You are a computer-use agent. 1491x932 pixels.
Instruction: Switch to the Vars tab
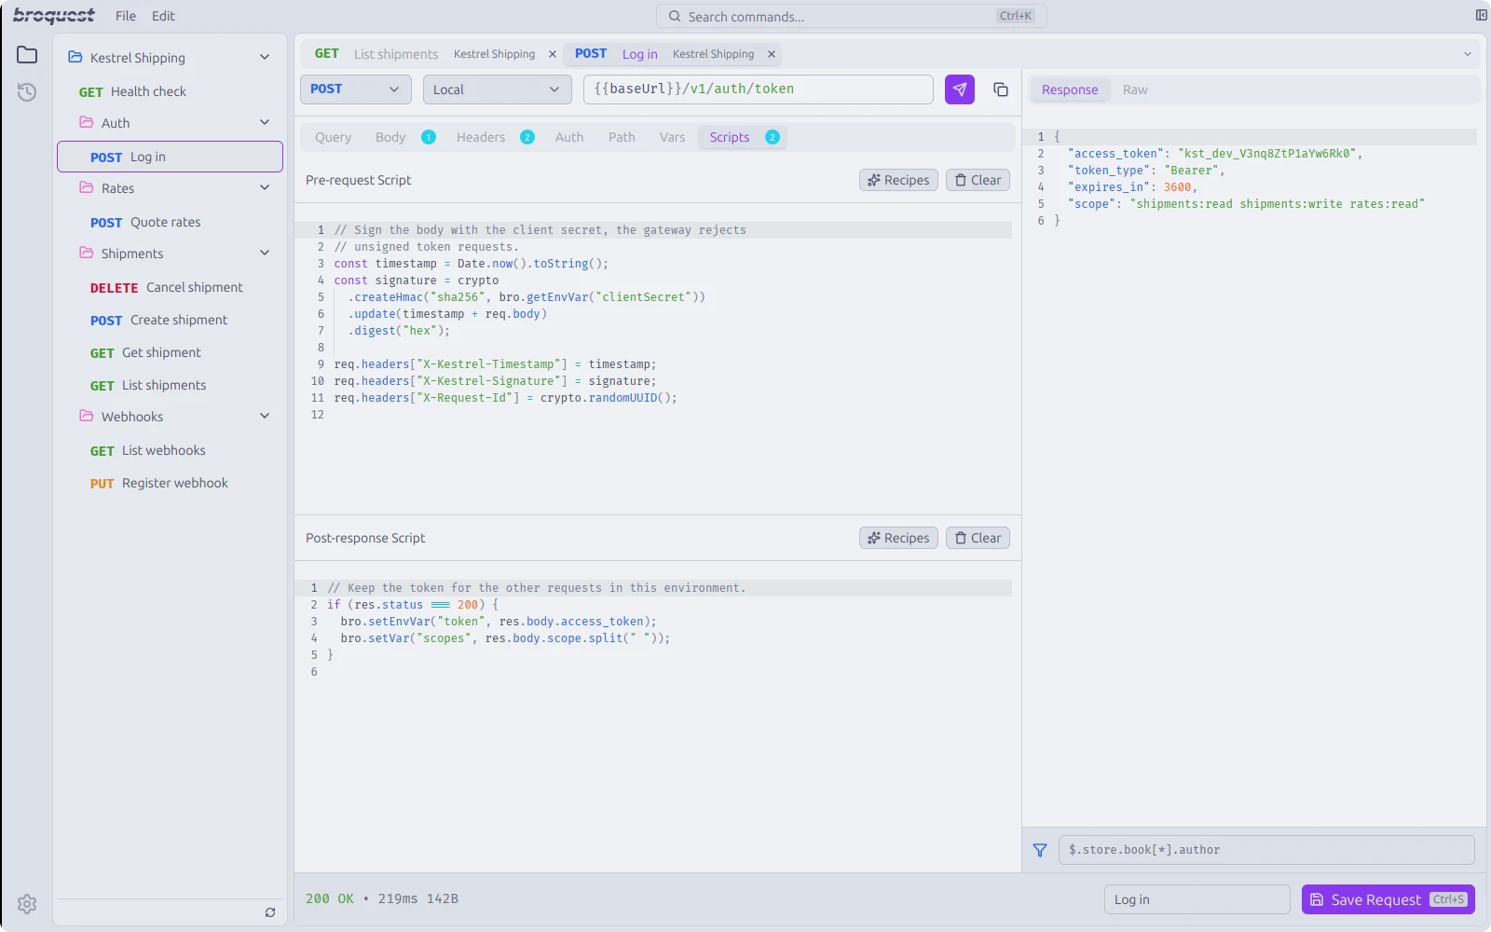click(x=672, y=137)
